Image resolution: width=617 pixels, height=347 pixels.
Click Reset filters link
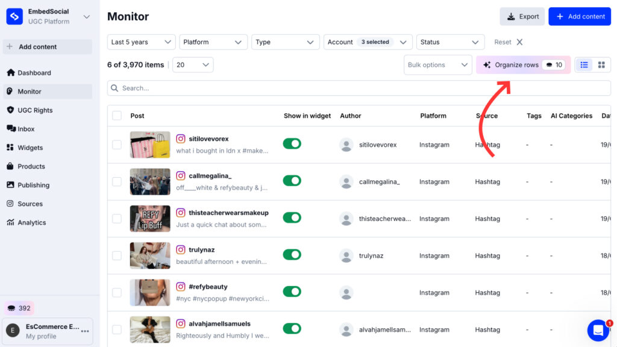pos(503,42)
